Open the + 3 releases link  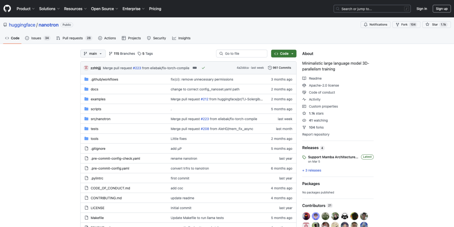pos(312,170)
